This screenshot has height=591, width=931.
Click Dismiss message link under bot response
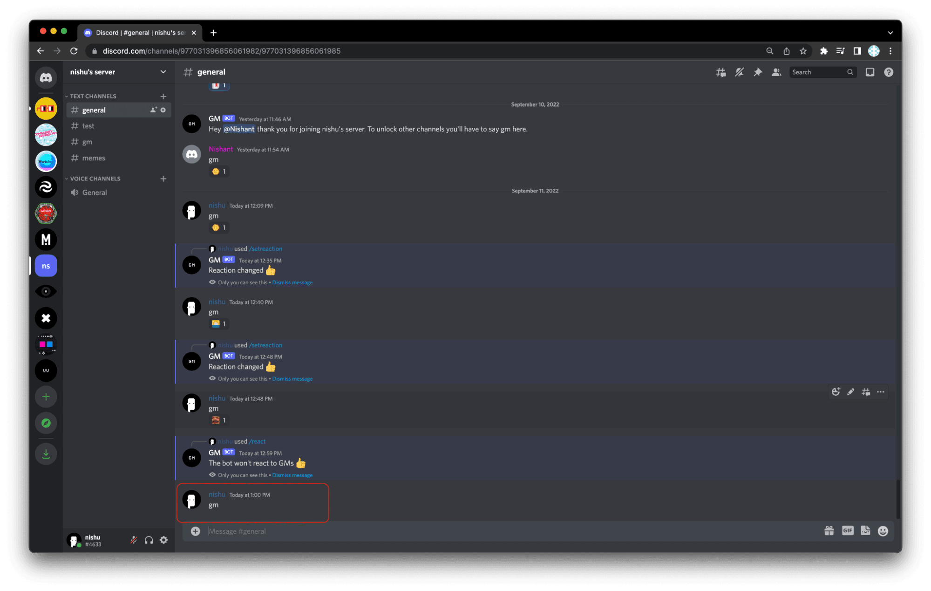point(292,475)
